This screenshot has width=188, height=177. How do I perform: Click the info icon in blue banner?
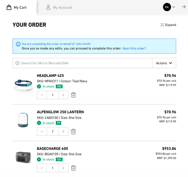(x=18, y=44)
